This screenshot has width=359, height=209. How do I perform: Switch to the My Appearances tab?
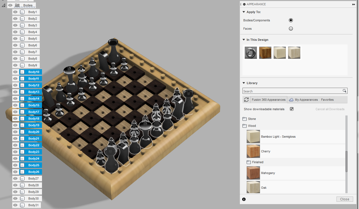pyautogui.click(x=303, y=100)
